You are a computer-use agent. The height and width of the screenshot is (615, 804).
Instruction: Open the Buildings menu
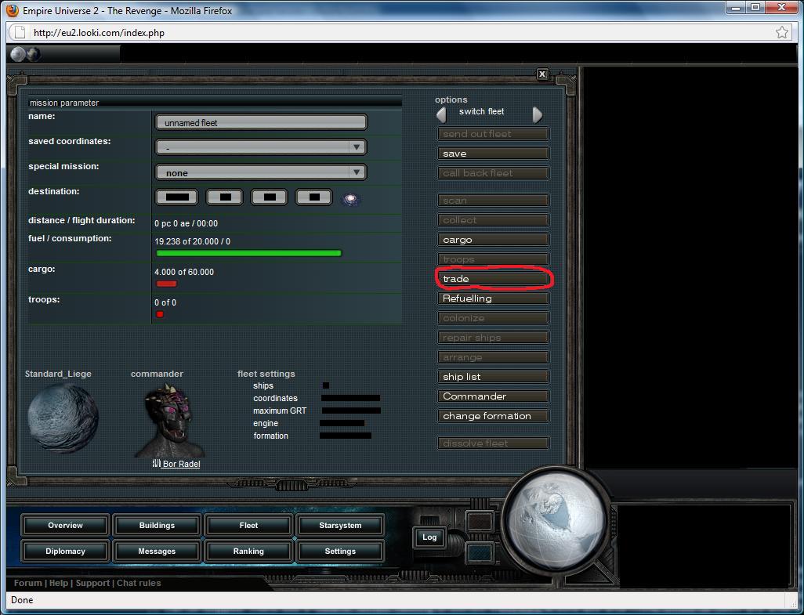pos(157,526)
